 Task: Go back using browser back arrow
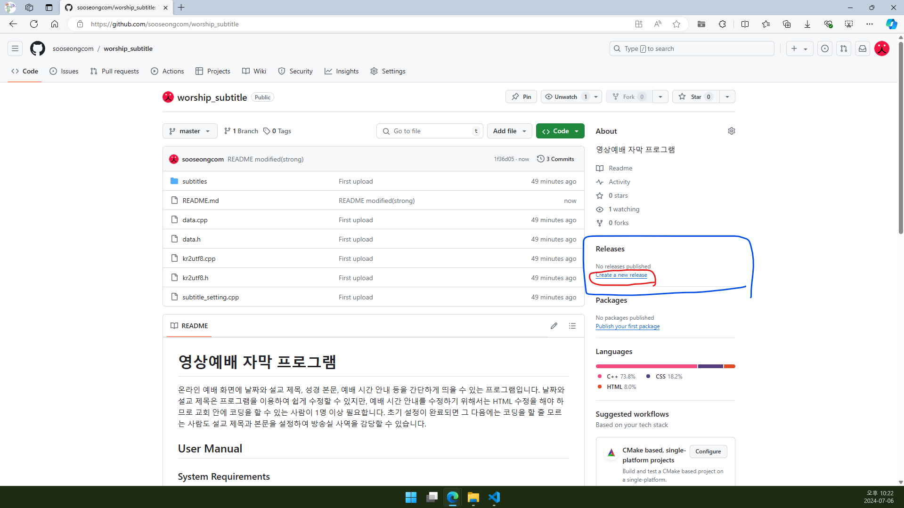13,24
